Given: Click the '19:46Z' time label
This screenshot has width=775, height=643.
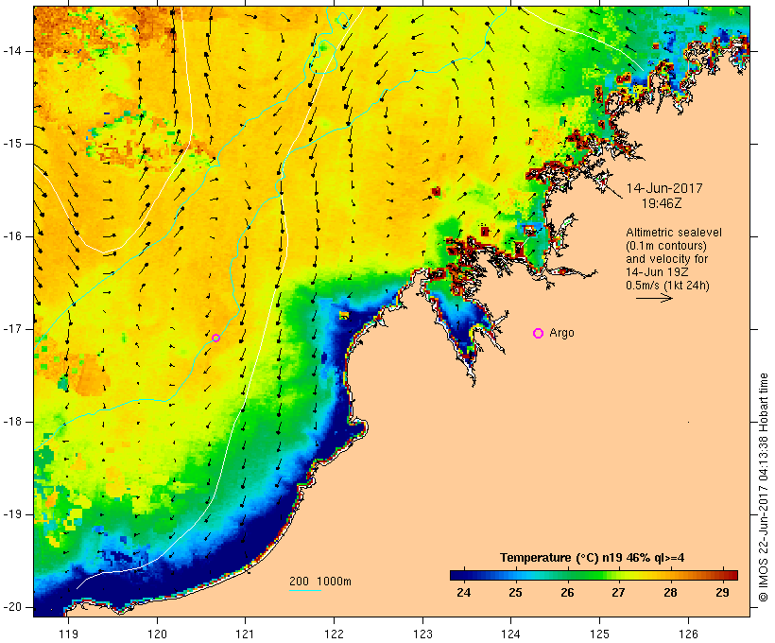Looking at the screenshot, I should pyautogui.click(x=662, y=203).
